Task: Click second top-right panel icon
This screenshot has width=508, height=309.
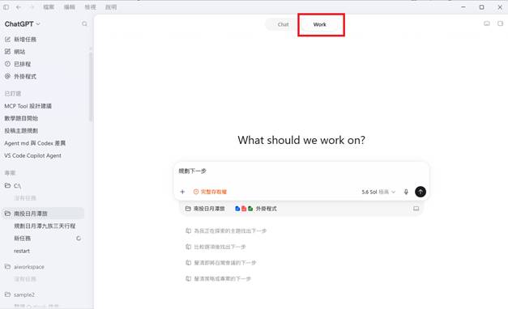Action: pos(500,23)
